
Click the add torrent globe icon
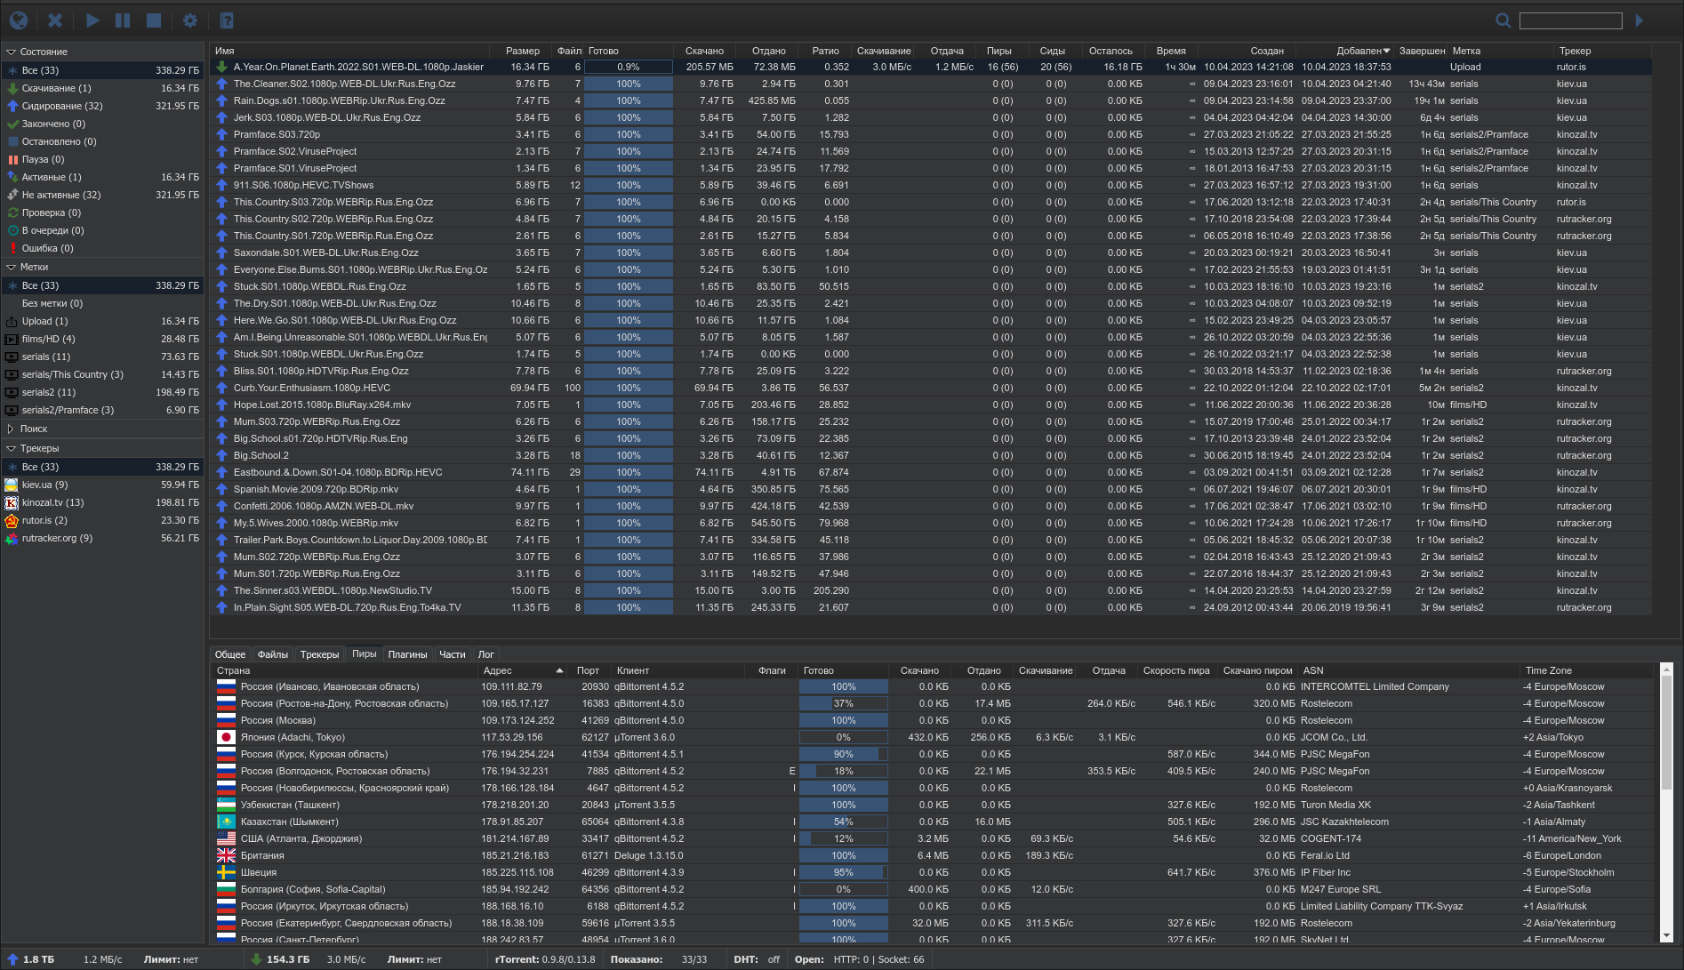(x=19, y=20)
